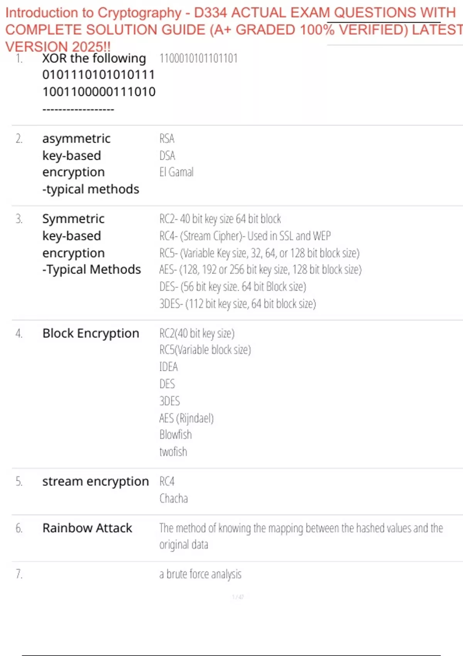The height and width of the screenshot is (656, 463).
Task: Click the 'Rainbow Attack' term
Action: 87,528
